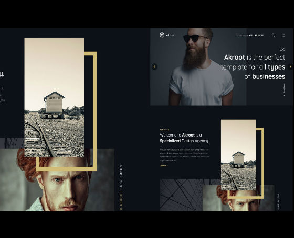Image resolution: width=294 pixels, height=238 pixels.
Task: Click the contact phone number in header
Action: point(257,35)
